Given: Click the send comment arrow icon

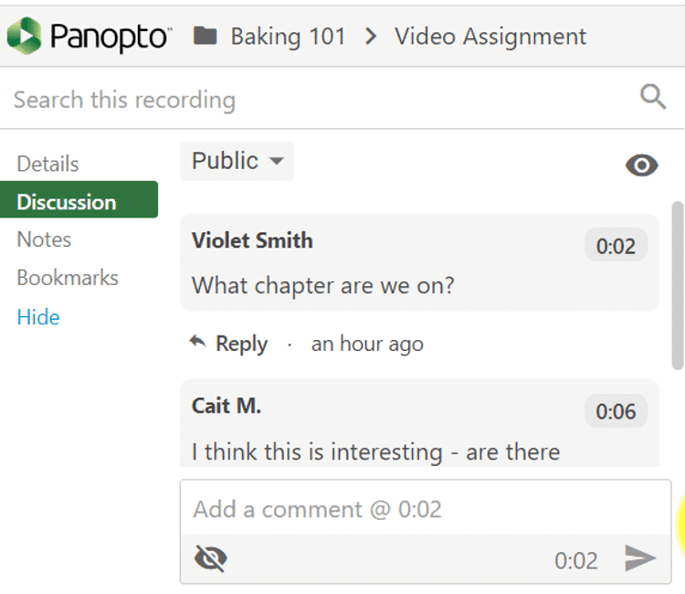Looking at the screenshot, I should [x=639, y=558].
